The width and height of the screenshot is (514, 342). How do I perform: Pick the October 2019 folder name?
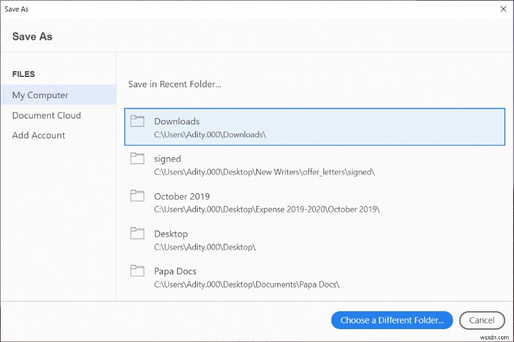click(182, 196)
